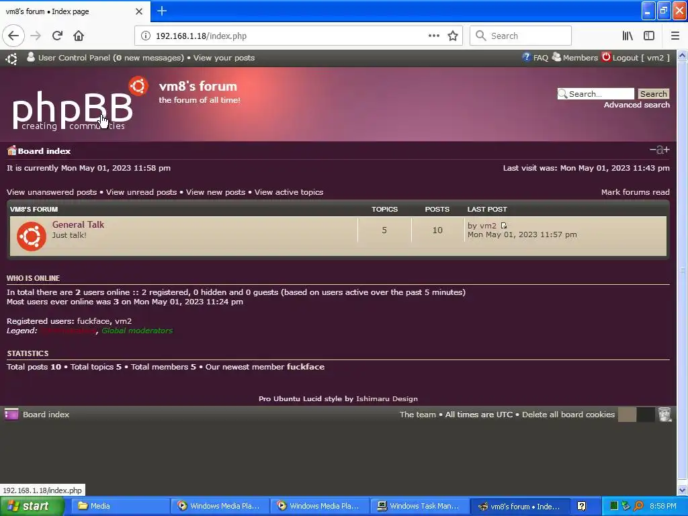Screen dimensions: 688x516
Task: Open View your posts link
Action: click(x=224, y=58)
